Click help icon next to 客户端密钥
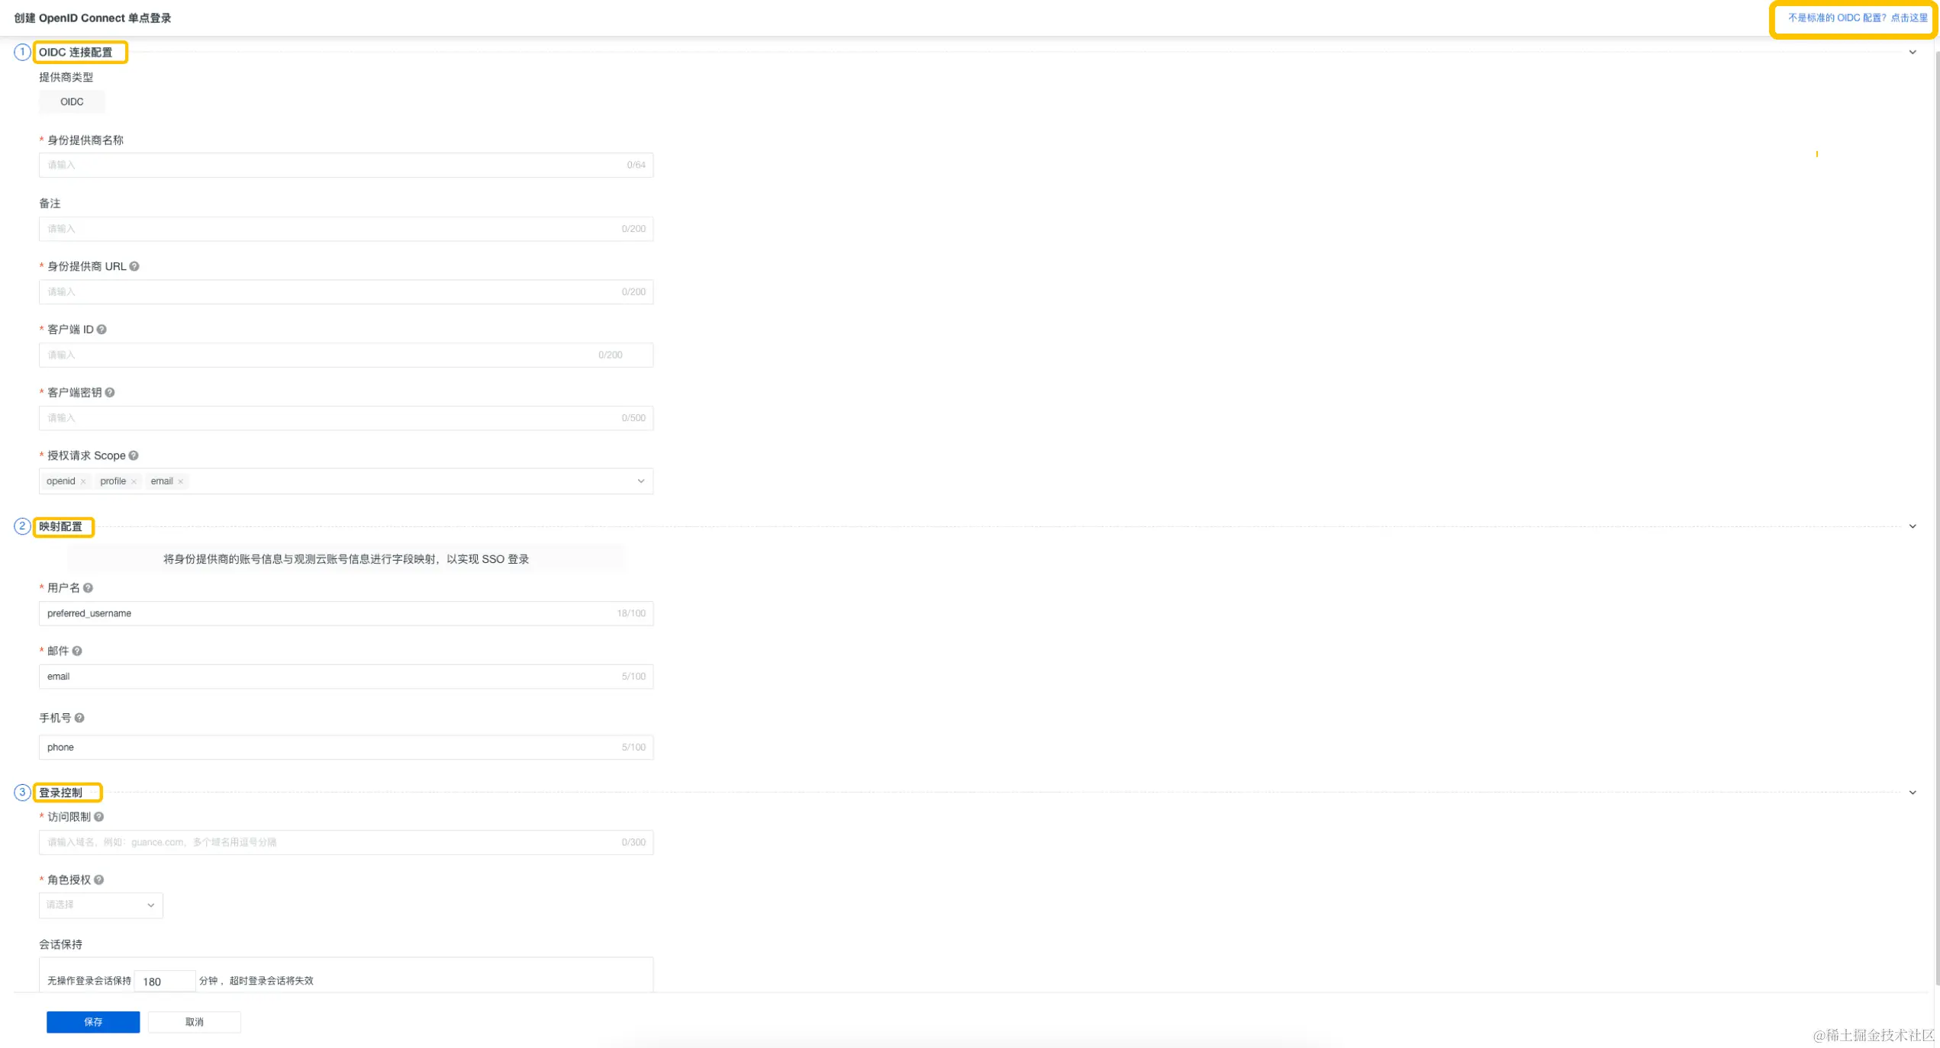The width and height of the screenshot is (1940, 1048). tap(110, 393)
